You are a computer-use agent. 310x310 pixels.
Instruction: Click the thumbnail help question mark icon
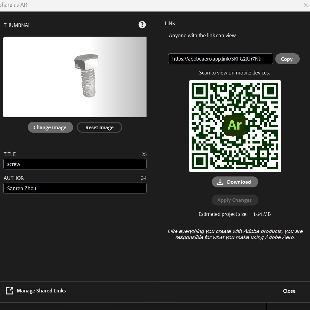(142, 25)
